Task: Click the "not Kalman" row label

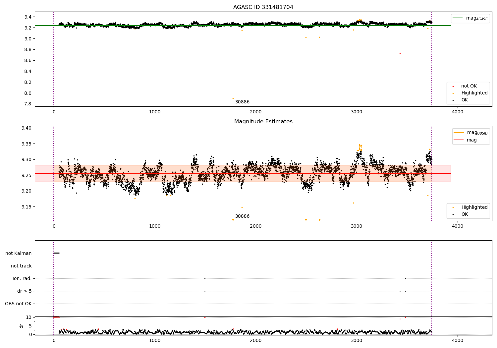Action: click(19, 253)
